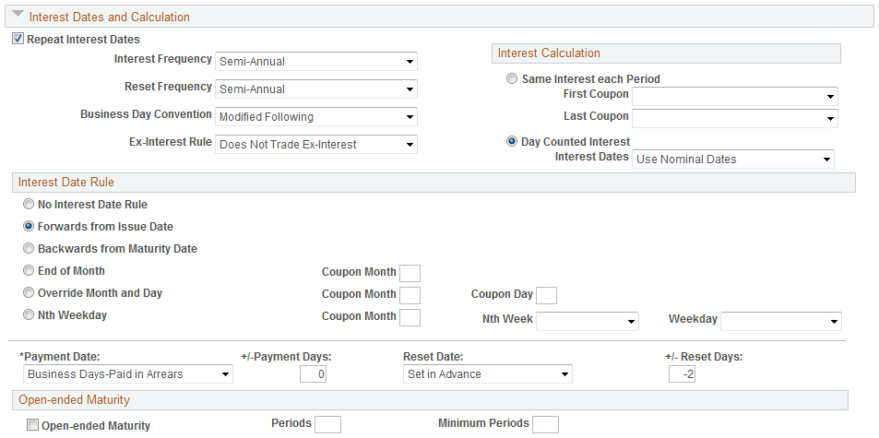The image size is (879, 438).
Task: Select the Day Counted Interest radio button
Action: click(x=513, y=142)
